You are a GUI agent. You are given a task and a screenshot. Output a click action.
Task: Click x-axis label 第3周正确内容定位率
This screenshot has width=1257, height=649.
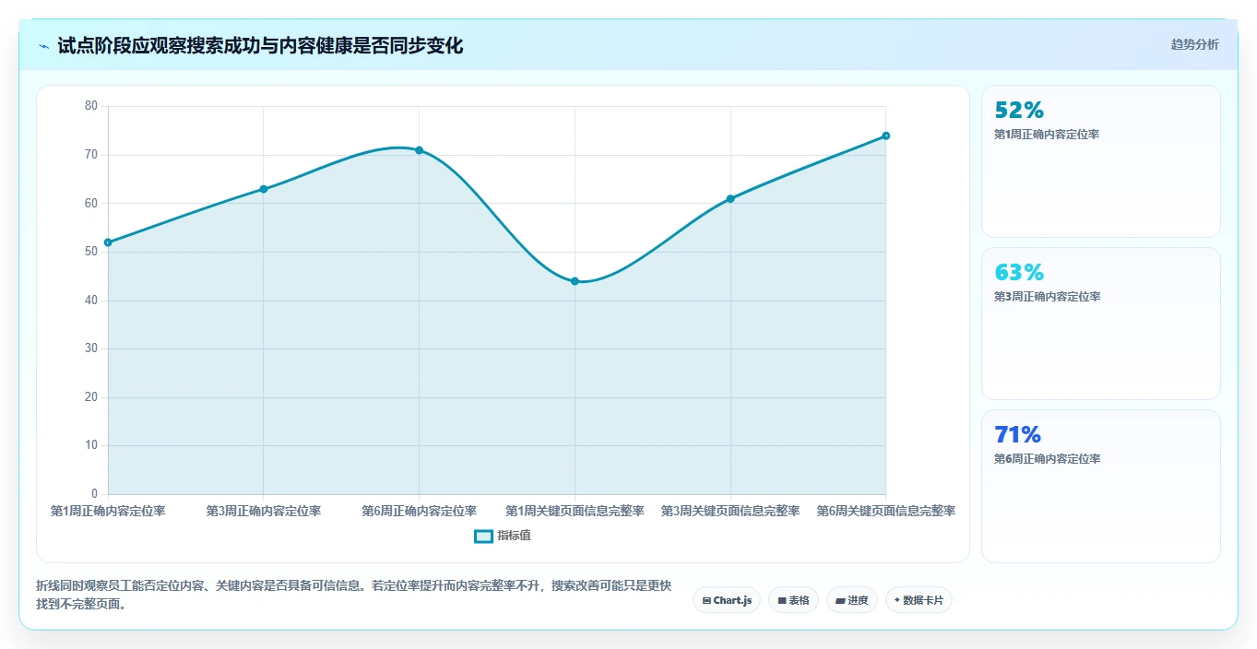pyautogui.click(x=264, y=511)
